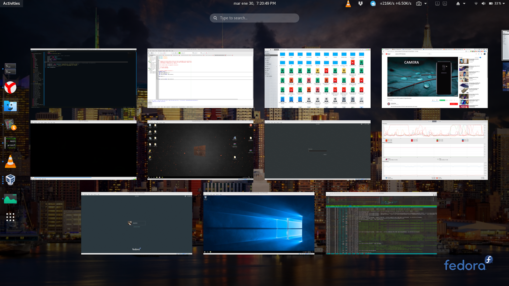Open the System Monitor dash icon
The image size is (509, 286).
coord(10,199)
